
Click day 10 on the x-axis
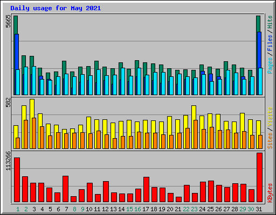[x=89, y=209]
